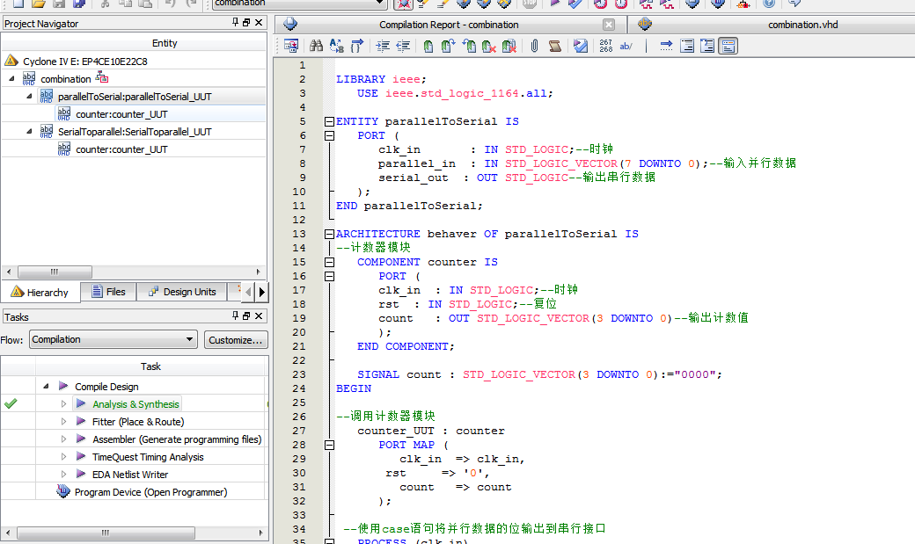Click the ab/ icon in editor toolbar

(626, 46)
